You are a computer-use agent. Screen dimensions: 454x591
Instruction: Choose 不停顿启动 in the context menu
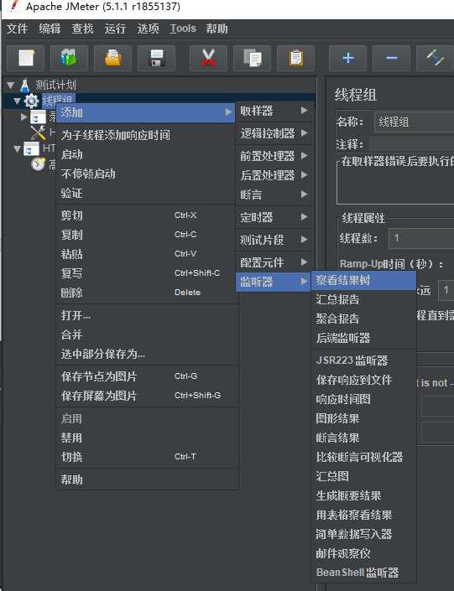click(x=146, y=174)
